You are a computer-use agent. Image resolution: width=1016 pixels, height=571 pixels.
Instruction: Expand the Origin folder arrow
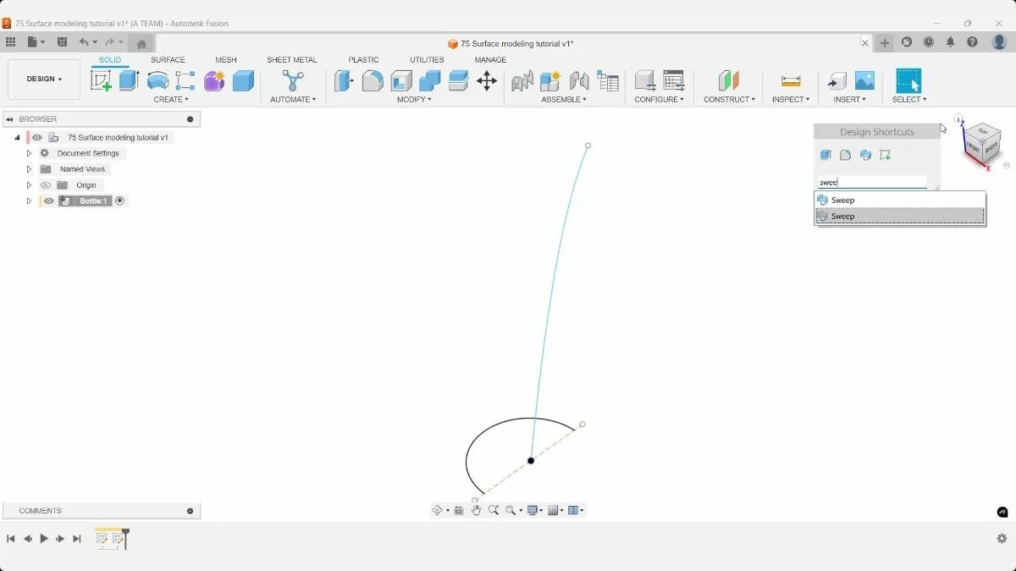pos(29,185)
